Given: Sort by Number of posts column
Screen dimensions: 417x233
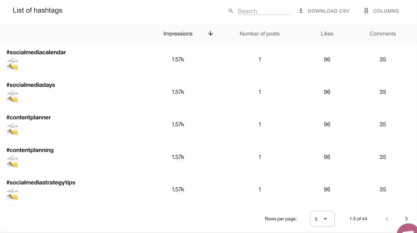Looking at the screenshot, I should pyautogui.click(x=259, y=34).
